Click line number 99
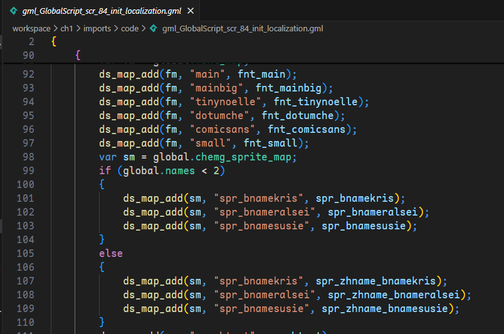This screenshot has width=504, height=334. click(28, 170)
